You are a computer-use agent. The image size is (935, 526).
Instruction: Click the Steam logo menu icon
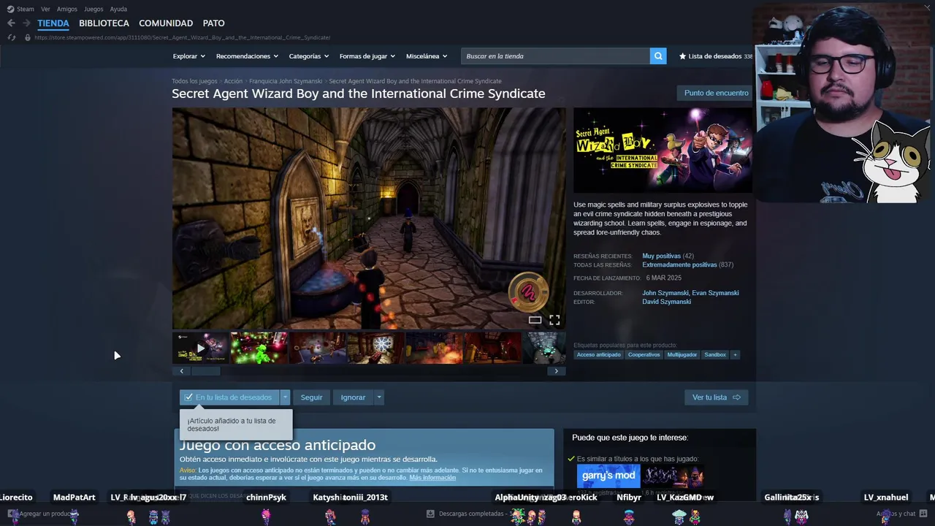pos(10,9)
